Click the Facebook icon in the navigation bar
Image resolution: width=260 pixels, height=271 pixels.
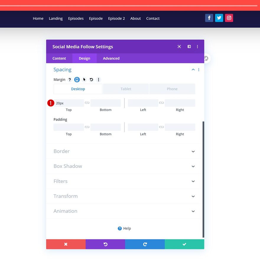click(209, 18)
